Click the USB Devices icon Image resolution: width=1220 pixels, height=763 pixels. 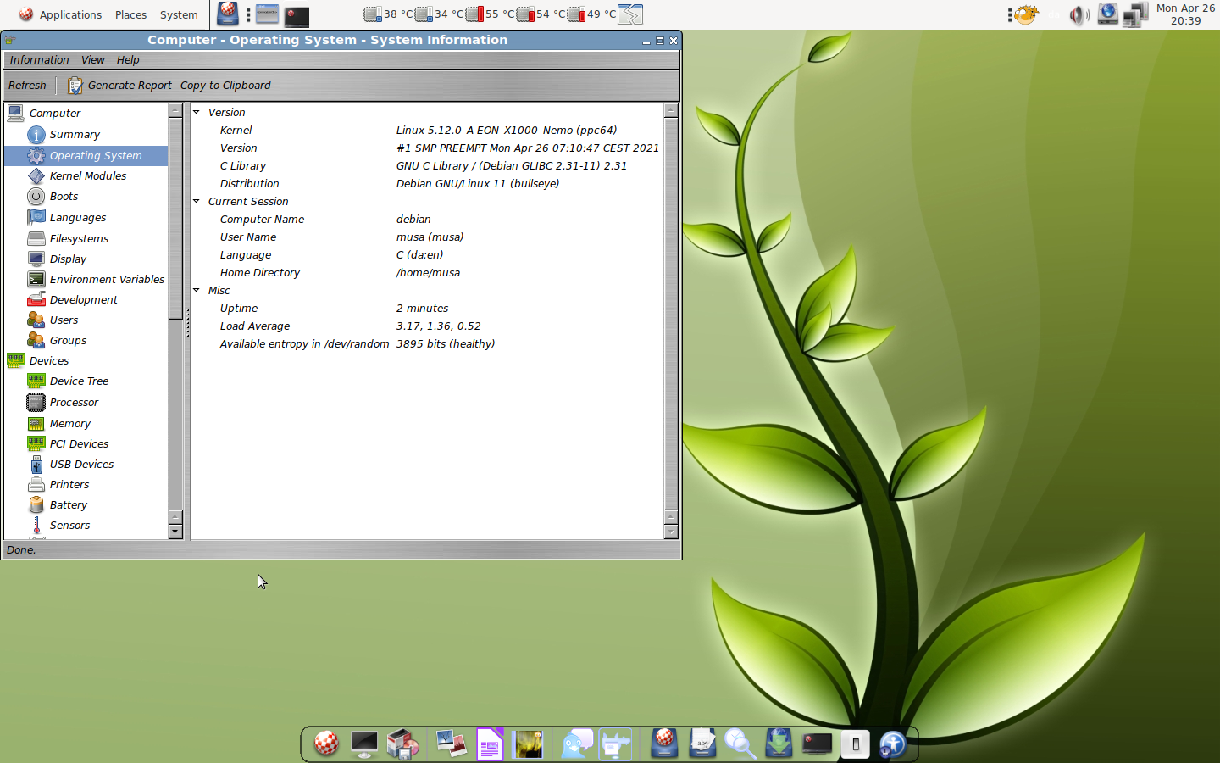36,465
